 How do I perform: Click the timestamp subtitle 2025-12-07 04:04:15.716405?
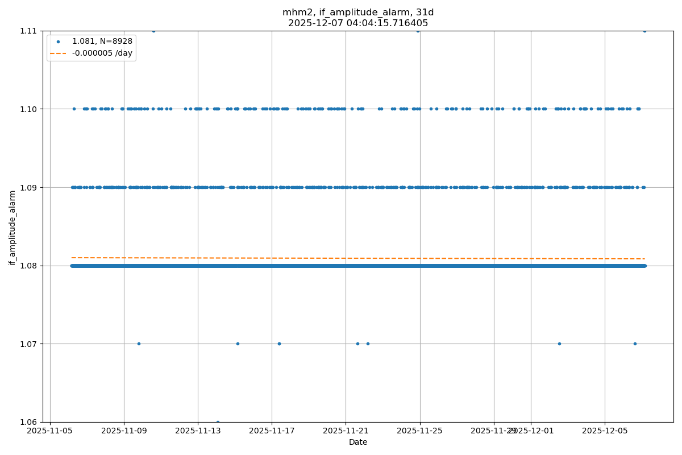[x=358, y=23]
